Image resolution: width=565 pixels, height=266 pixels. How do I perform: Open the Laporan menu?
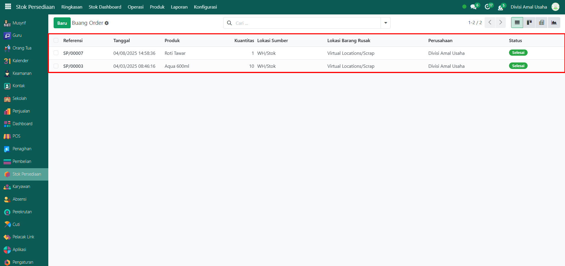point(179,7)
